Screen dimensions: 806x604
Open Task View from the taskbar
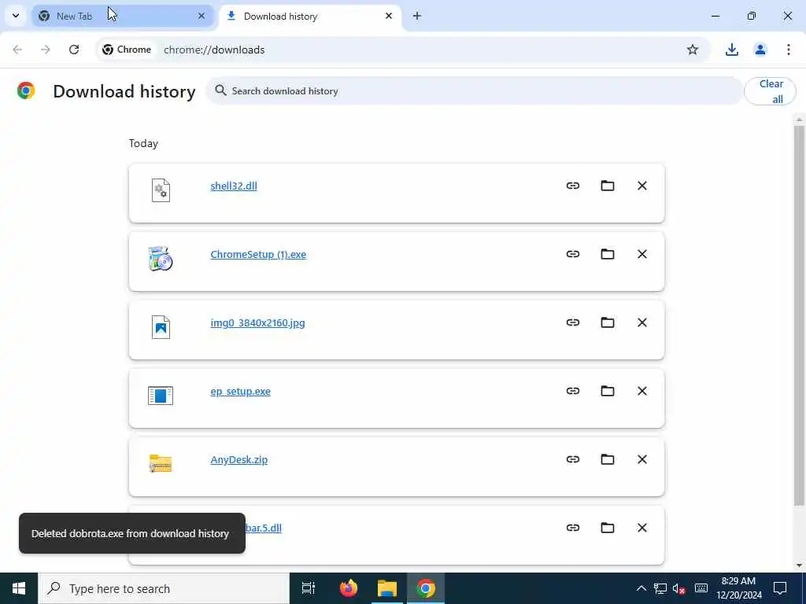pos(309,588)
